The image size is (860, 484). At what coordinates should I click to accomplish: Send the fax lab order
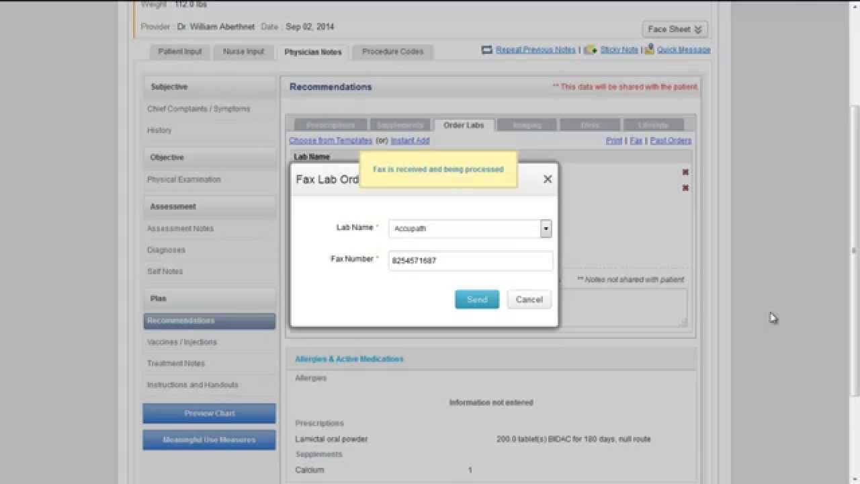point(477,299)
